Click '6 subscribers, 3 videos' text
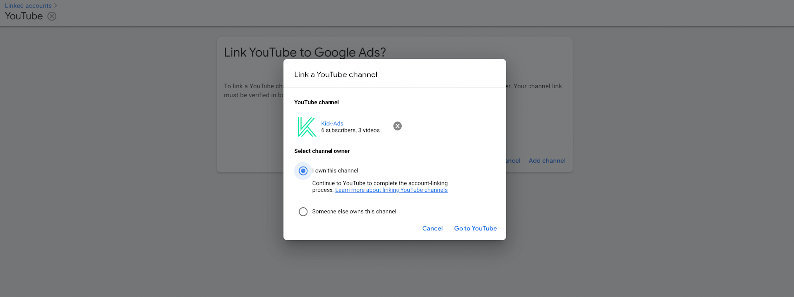The image size is (794, 297). 350,130
